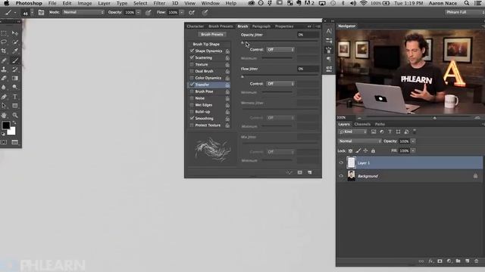Select the Rectangular Marquee tool
The image size is (485, 272).
(x=4, y=33)
